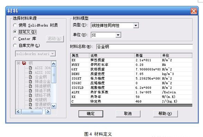Screen dimensions: 203x137
Task: Click the 属性 column header
Action: (x=80, y=55)
